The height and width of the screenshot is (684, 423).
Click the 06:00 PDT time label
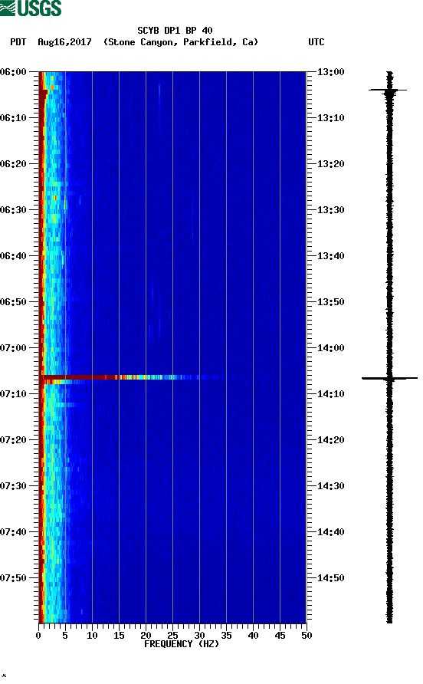(14, 72)
